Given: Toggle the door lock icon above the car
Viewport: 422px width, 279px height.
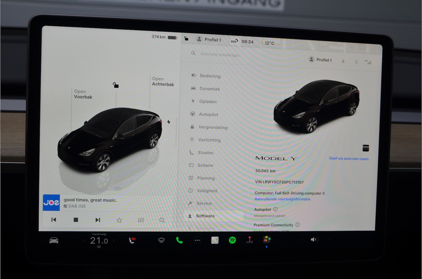Looking at the screenshot, I should 116,85.
